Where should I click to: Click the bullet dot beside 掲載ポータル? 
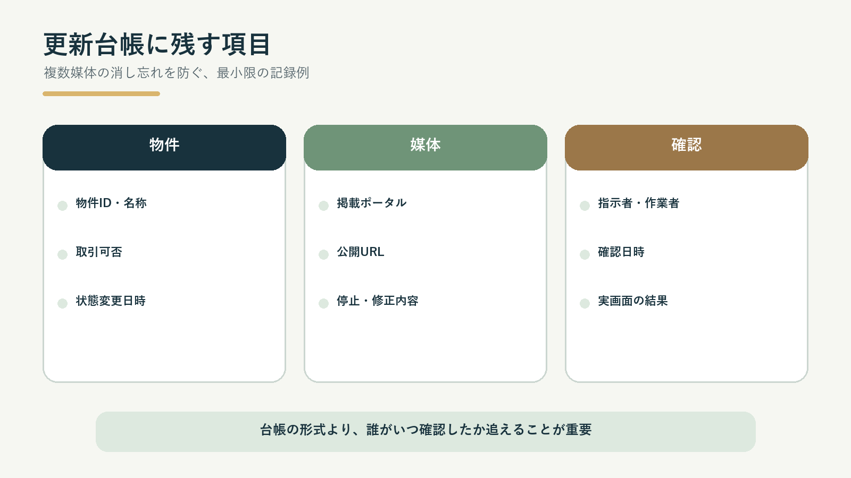click(x=323, y=206)
